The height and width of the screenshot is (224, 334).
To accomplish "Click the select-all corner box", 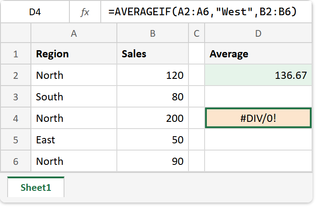I will (16, 33).
